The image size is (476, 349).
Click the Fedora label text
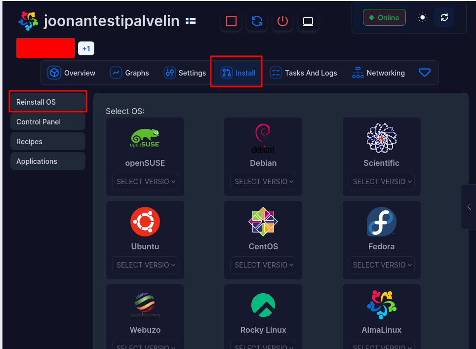pos(381,246)
